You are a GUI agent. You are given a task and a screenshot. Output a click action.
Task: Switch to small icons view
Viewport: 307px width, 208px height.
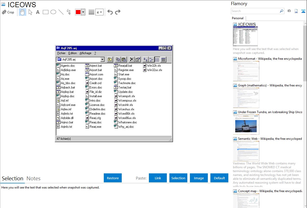tap(151, 60)
